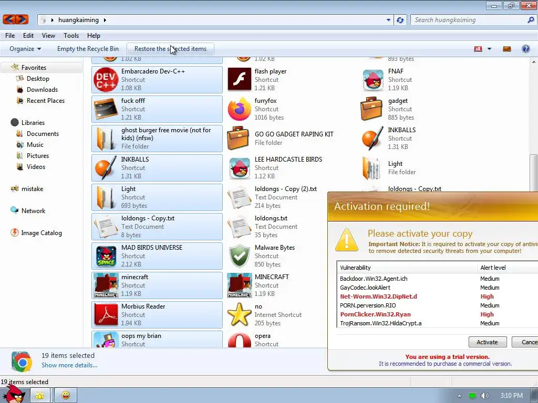
Task: Click the MAD BIRDS UNIVERSE space icon
Action: [x=106, y=256]
